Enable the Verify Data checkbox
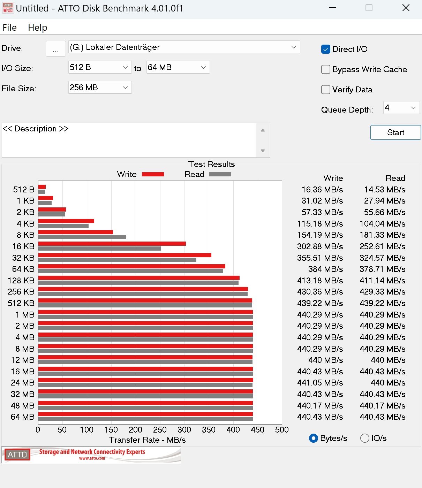The height and width of the screenshot is (488, 422). coord(326,90)
